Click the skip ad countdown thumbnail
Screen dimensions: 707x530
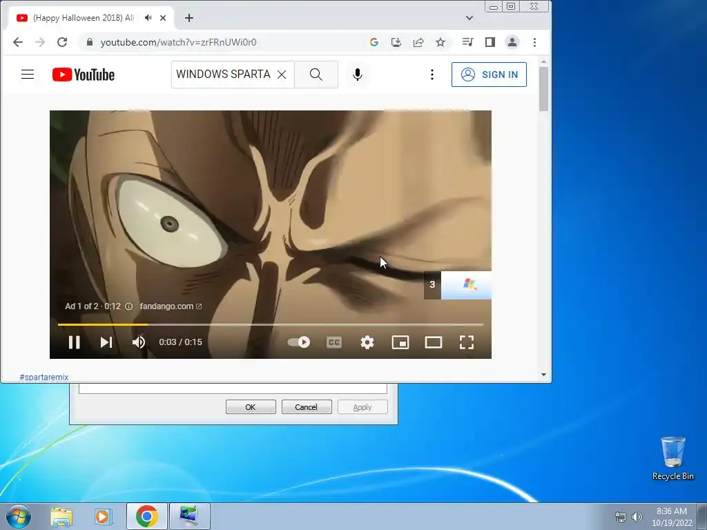pos(458,284)
